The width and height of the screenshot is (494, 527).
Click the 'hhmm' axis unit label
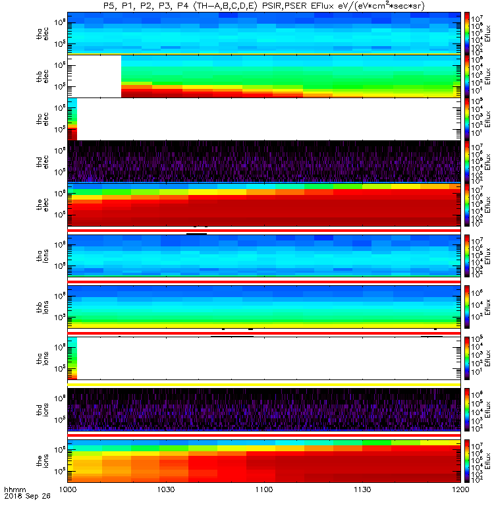tap(14, 489)
